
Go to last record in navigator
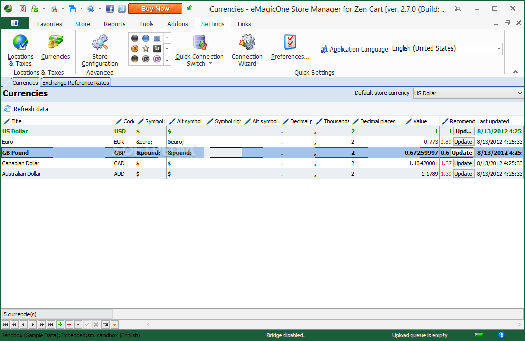tap(50, 324)
